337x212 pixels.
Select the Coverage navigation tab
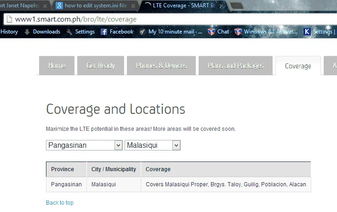(x=298, y=66)
